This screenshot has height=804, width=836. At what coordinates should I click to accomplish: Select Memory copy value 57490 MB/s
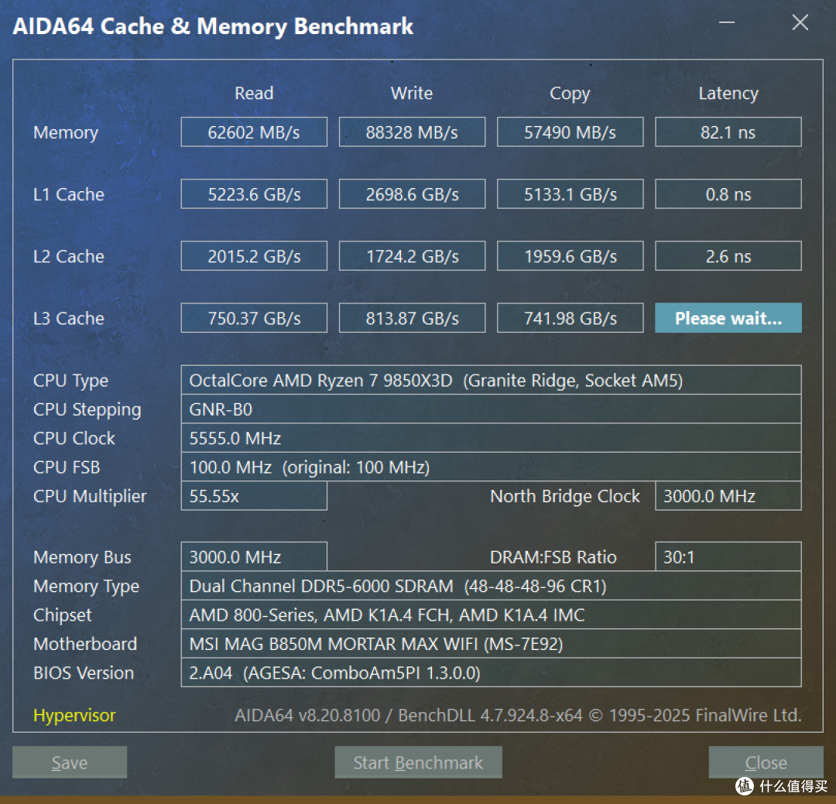click(570, 132)
